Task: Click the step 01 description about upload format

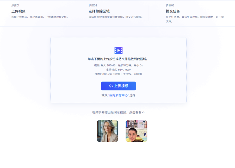Action: point(40,17)
